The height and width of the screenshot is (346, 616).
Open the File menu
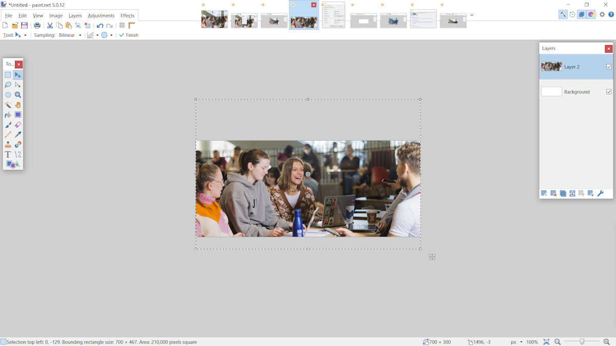point(9,15)
